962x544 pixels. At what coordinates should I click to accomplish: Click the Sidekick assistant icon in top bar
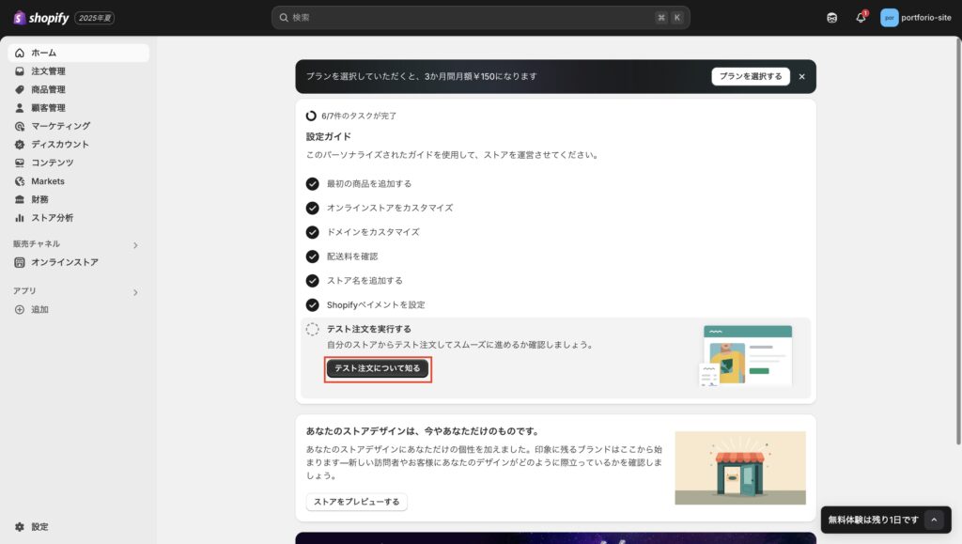tap(831, 18)
